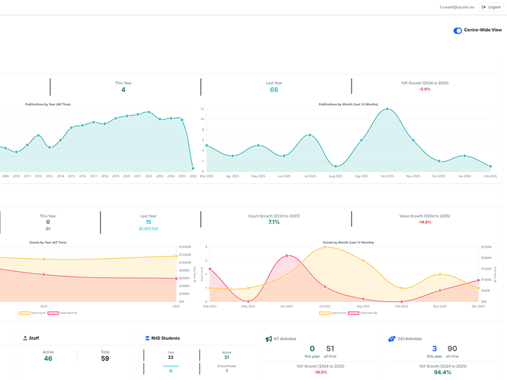
Task: Click the Jul 2025 peak on Grants by Month
Action: point(325,246)
